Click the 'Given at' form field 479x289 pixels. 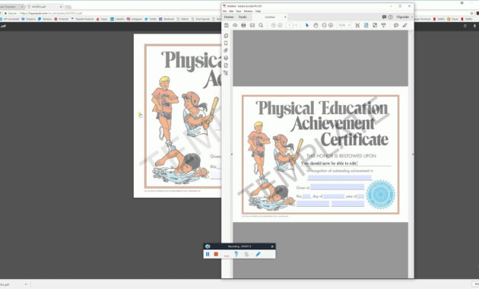pyautogui.click(x=338, y=187)
